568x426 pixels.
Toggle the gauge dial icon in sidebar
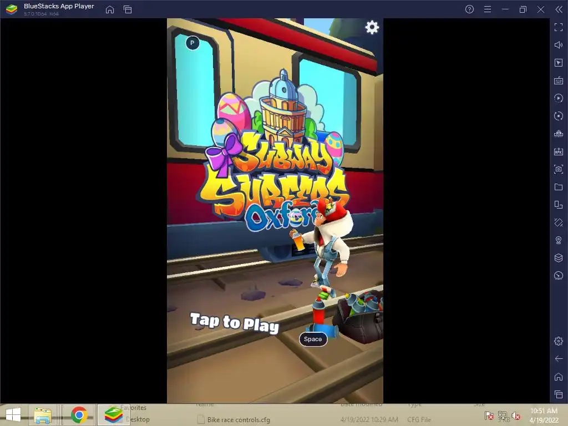tap(559, 276)
